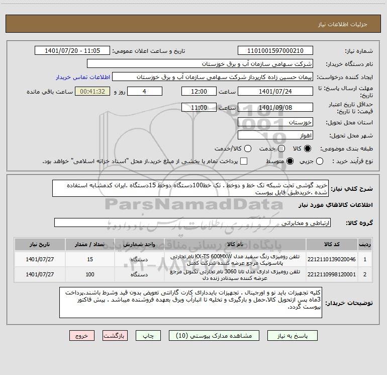The width and height of the screenshot is (387, 375).
Task: Click the دستگاه unit cell in row 1
Action: (x=139, y=259)
